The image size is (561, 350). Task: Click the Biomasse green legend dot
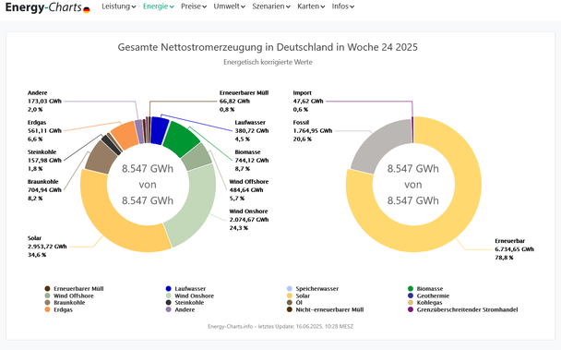(411, 289)
